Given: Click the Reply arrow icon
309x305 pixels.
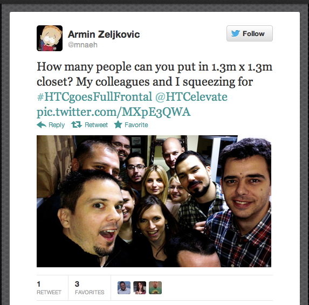Looking at the screenshot, I should point(42,124).
